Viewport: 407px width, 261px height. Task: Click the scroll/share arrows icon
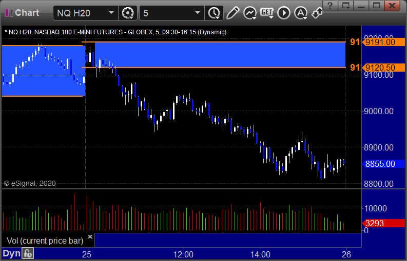[x=317, y=13]
